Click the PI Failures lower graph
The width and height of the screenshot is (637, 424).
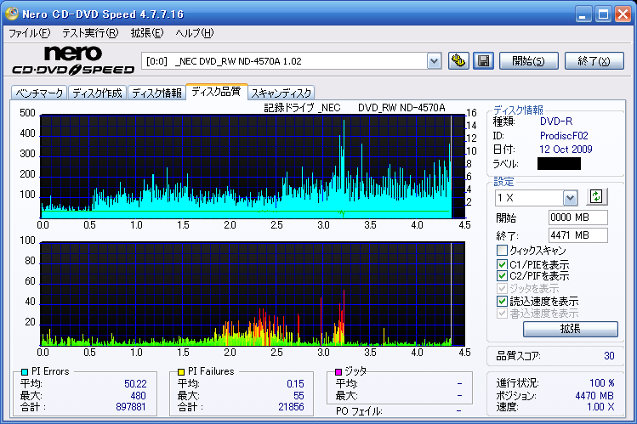[253, 294]
